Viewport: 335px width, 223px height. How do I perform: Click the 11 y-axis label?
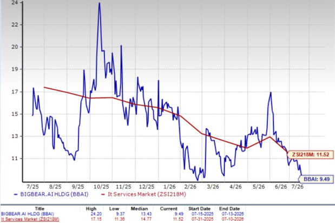pos(14,158)
